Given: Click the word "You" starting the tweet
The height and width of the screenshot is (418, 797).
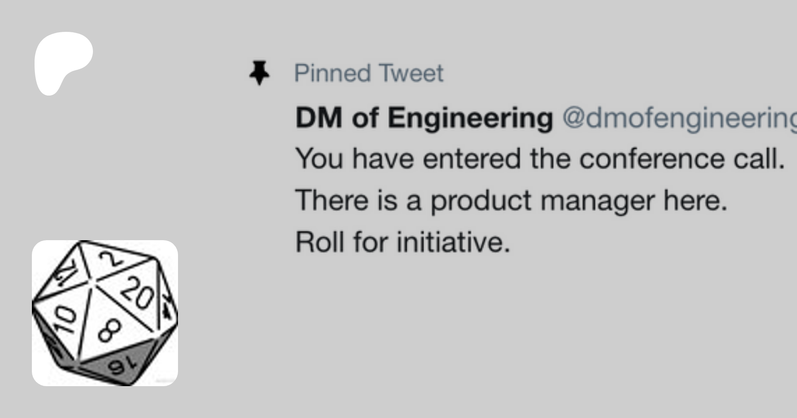Looking at the screenshot, I should tap(319, 159).
